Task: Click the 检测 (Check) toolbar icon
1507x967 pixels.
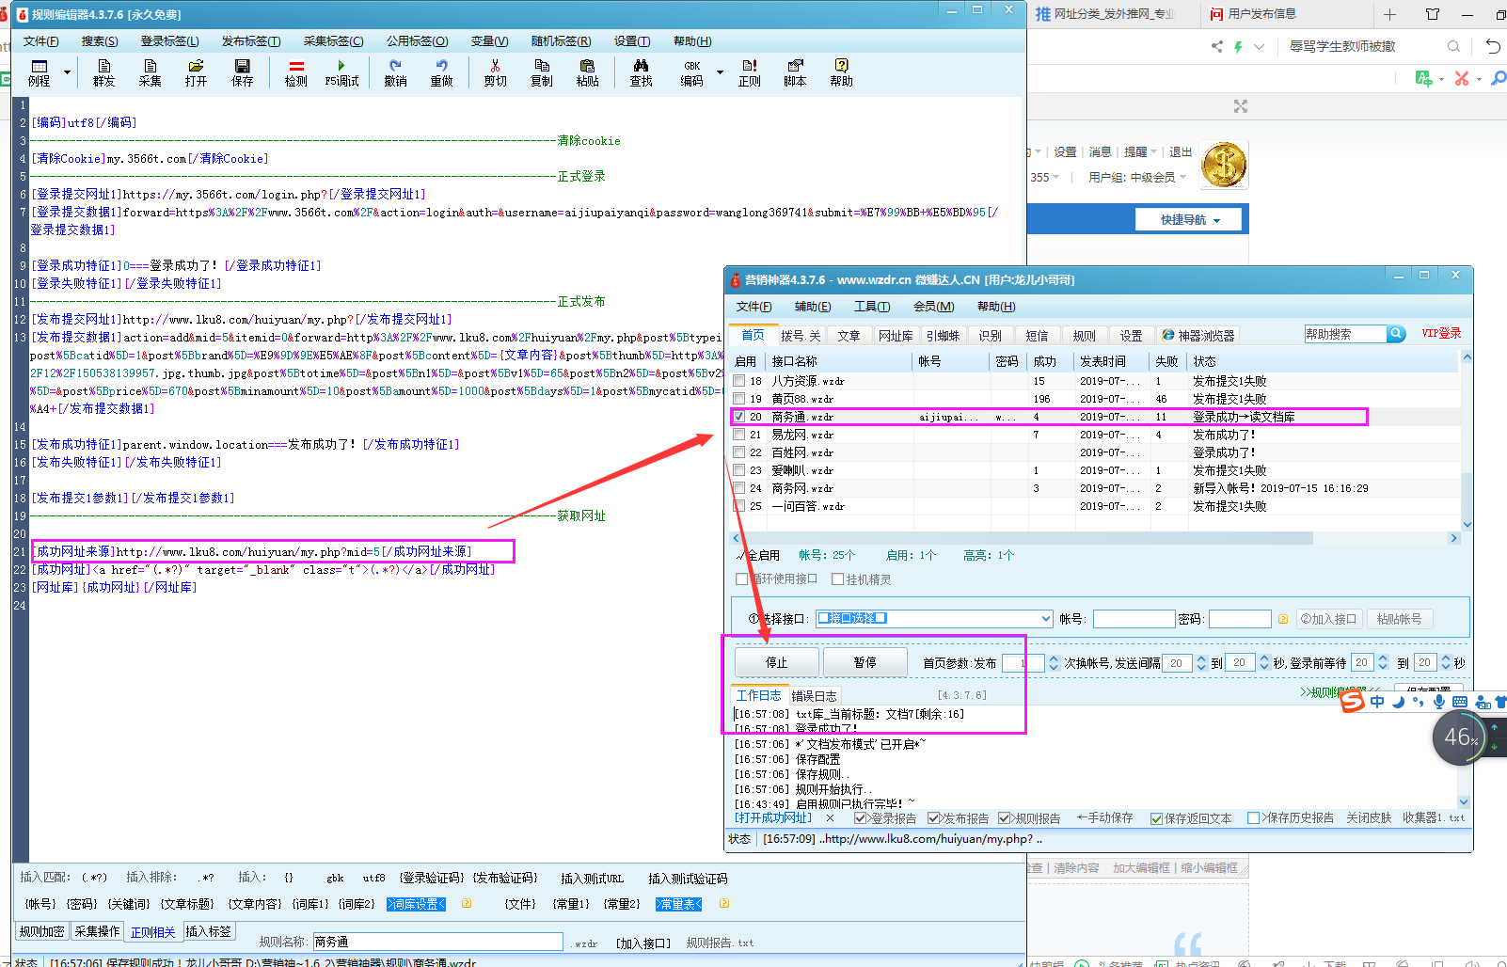Action: point(295,72)
